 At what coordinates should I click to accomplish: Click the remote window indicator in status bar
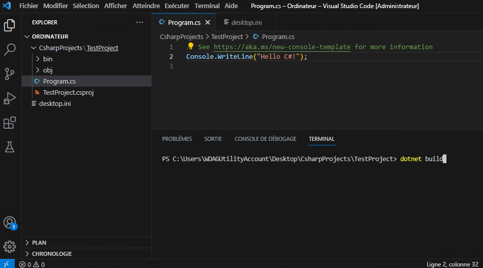click(7, 264)
